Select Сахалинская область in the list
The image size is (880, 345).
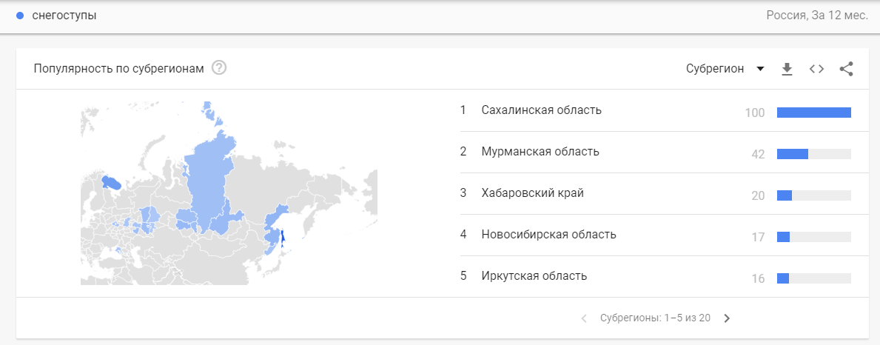coord(541,110)
